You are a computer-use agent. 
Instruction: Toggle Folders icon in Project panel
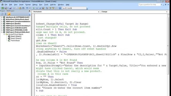point(9,14)
